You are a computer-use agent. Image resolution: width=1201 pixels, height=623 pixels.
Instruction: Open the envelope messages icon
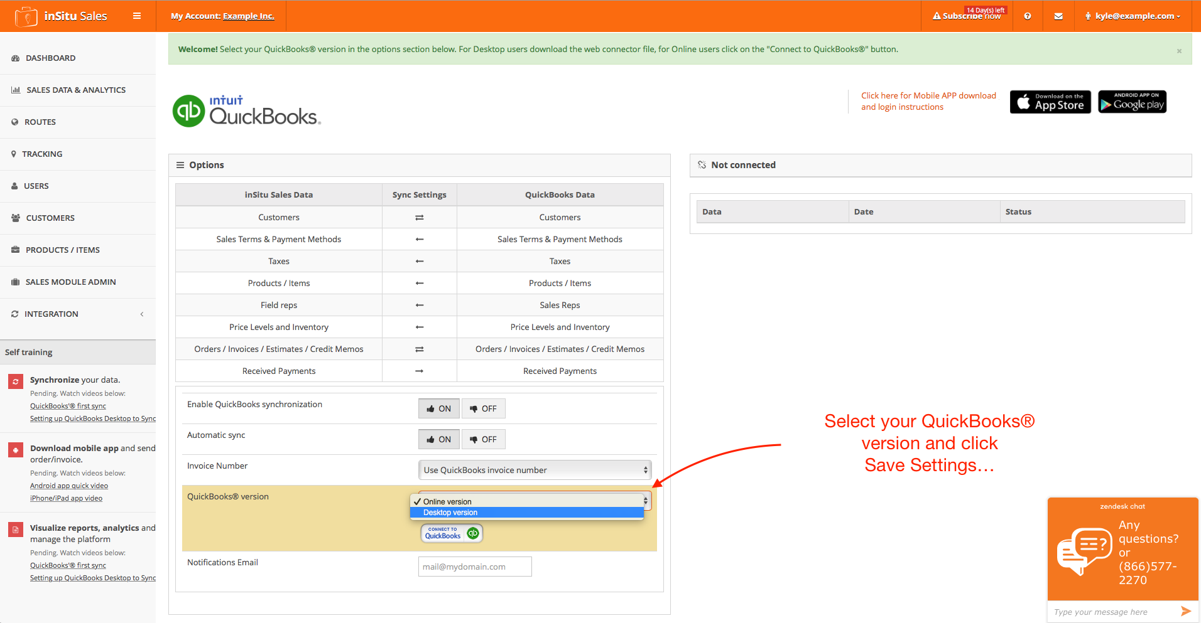1058,16
